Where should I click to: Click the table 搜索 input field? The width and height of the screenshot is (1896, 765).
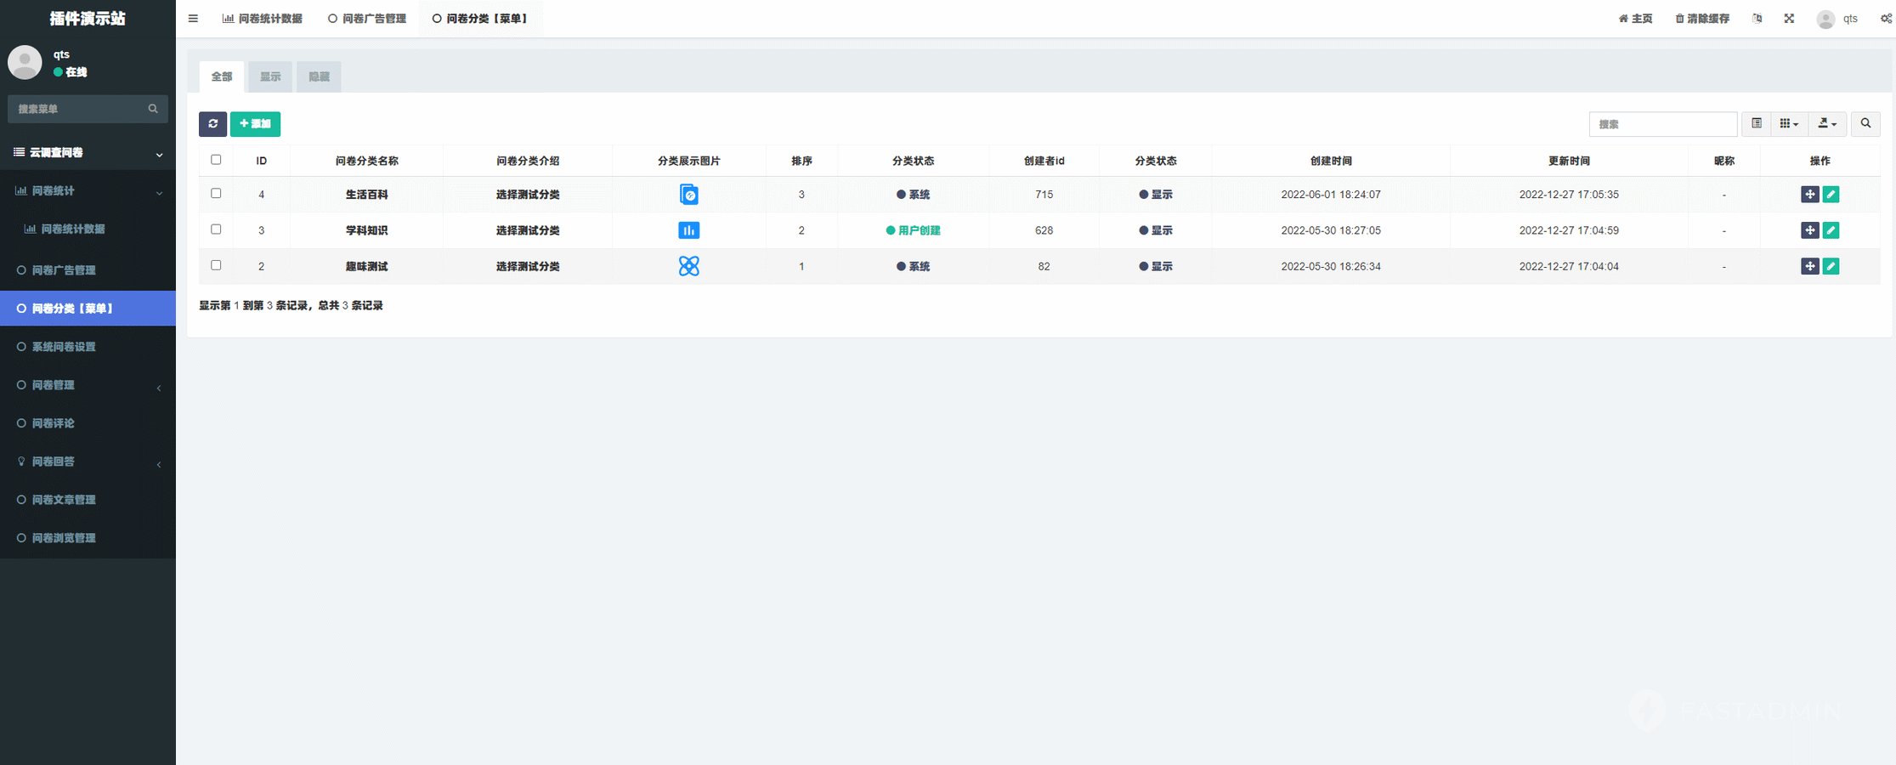tap(1662, 124)
